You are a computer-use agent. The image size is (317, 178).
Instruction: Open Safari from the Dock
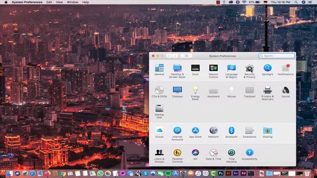32,174
